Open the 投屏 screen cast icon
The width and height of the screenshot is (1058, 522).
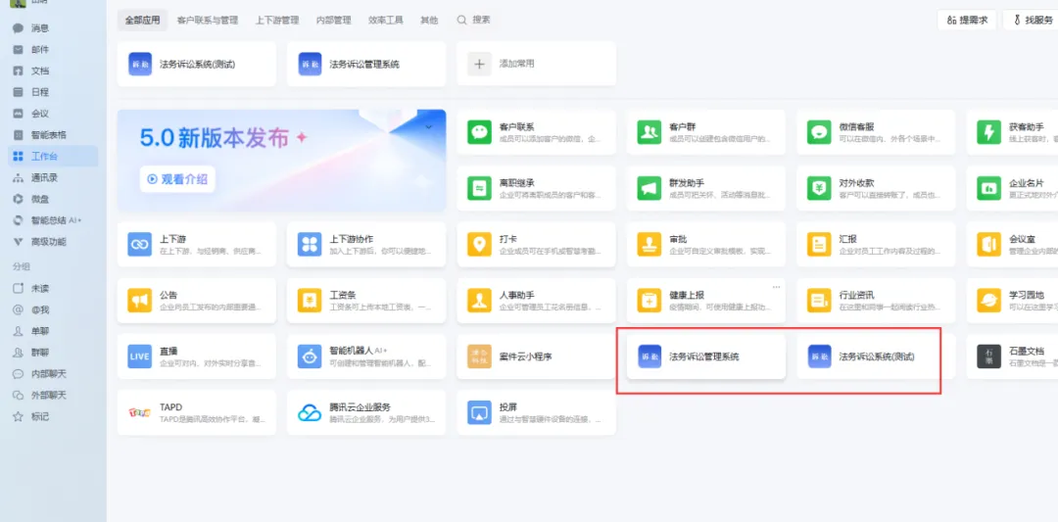[480, 412]
